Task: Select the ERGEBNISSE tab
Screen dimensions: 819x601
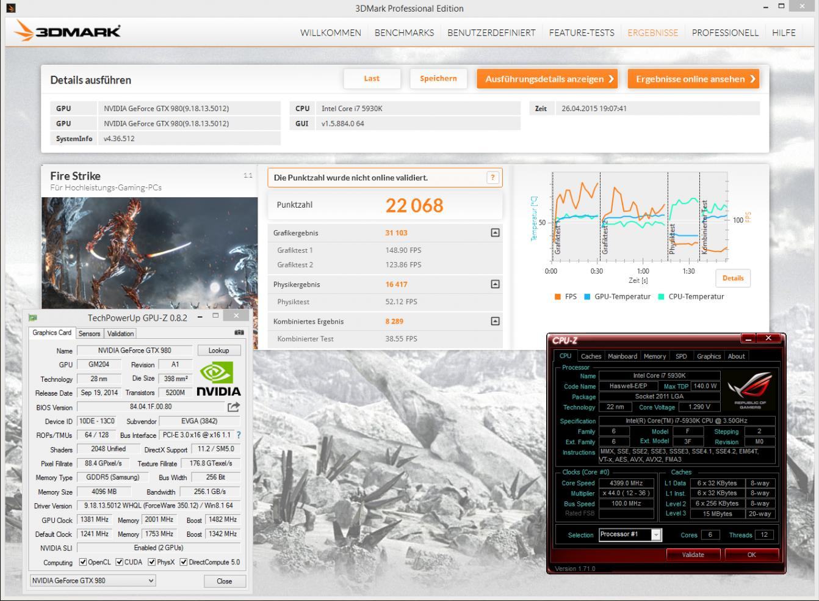Action: pos(652,33)
